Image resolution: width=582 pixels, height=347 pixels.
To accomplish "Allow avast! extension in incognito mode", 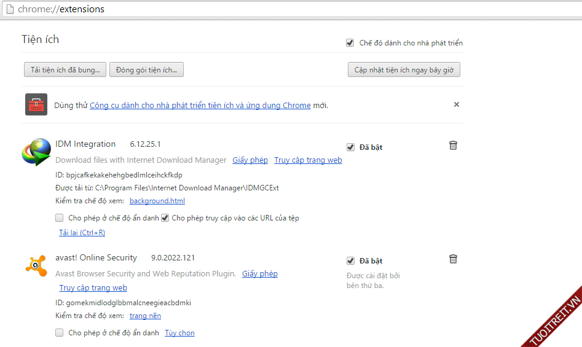I will pos(60,333).
